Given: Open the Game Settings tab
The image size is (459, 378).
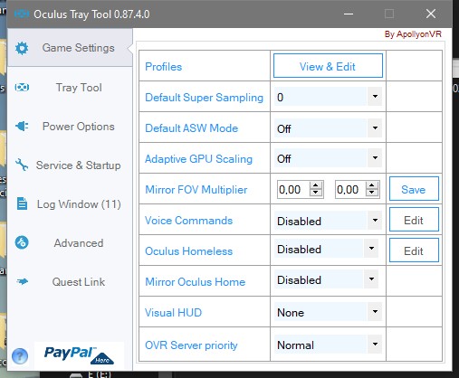Looking at the screenshot, I should coord(70,48).
